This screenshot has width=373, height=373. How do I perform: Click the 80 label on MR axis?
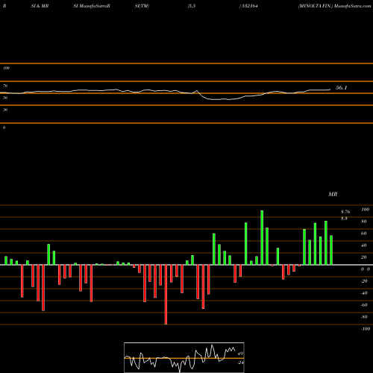click(x=364, y=222)
